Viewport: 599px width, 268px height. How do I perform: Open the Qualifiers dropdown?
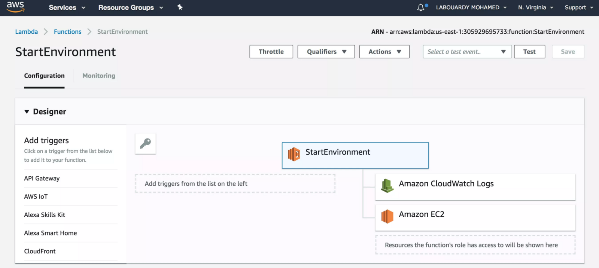(326, 52)
